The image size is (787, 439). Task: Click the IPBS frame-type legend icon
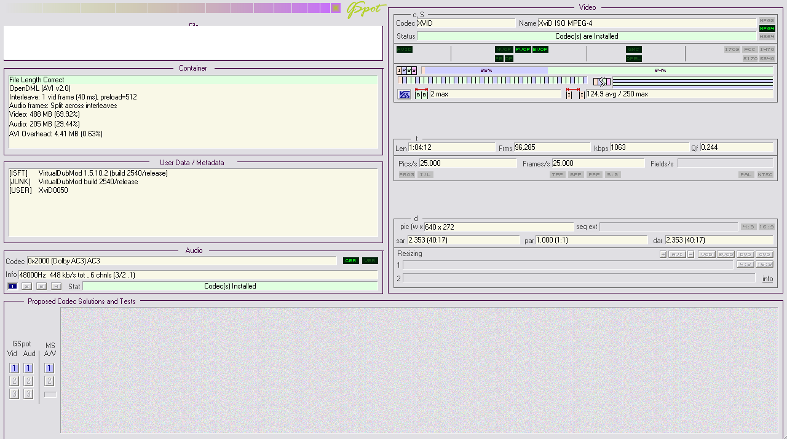coord(406,71)
